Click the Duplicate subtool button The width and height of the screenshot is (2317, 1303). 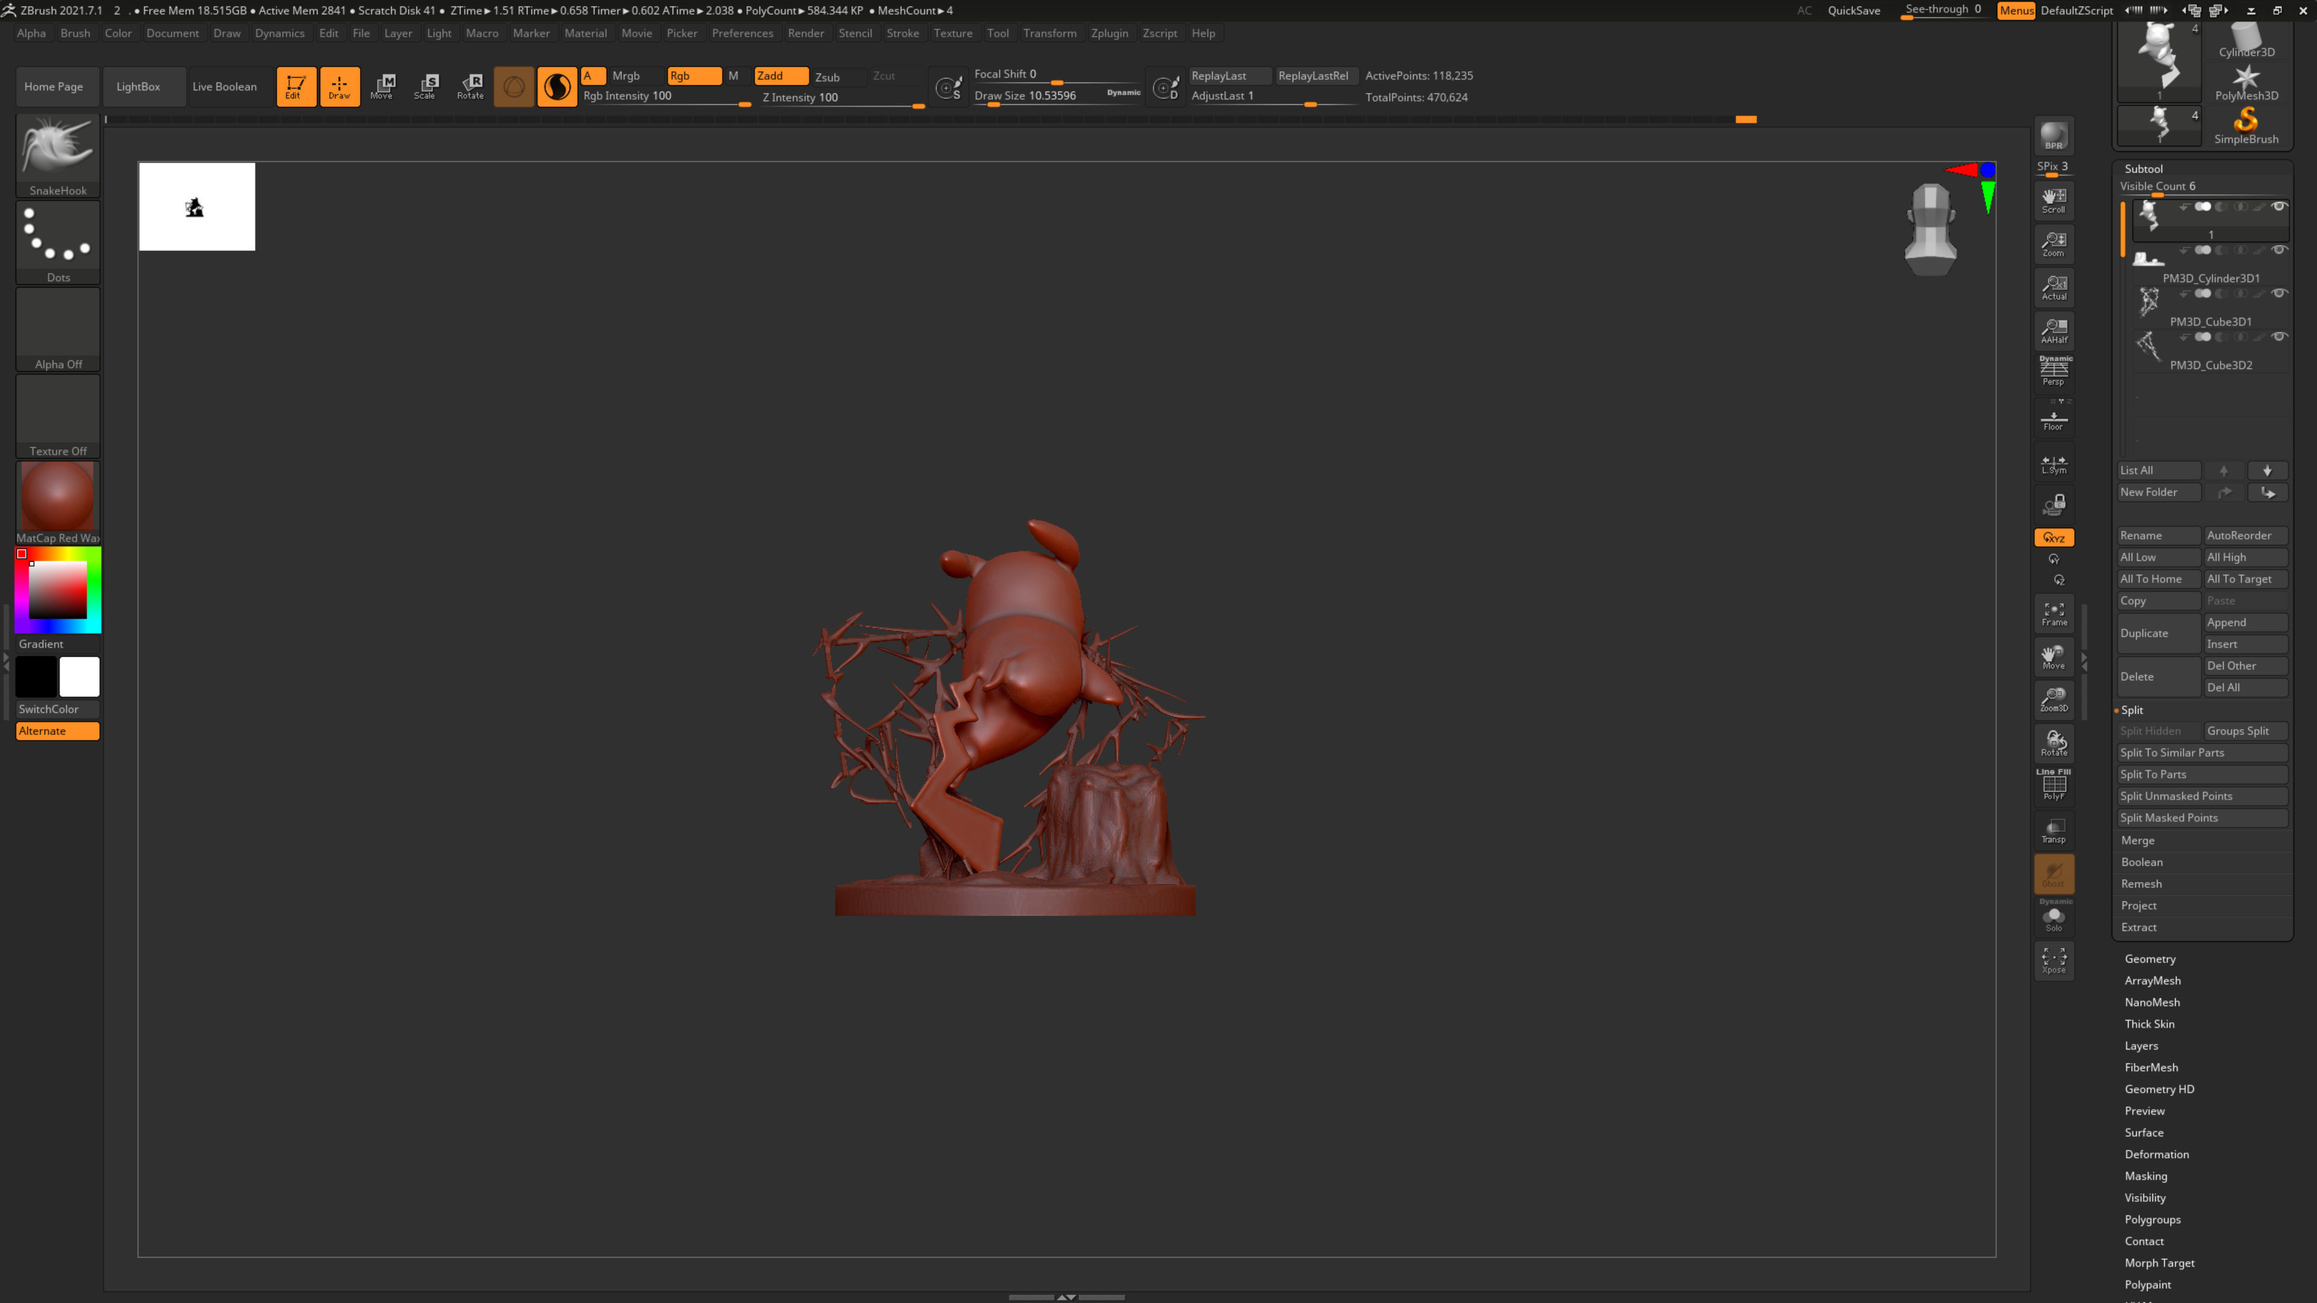coord(2159,633)
